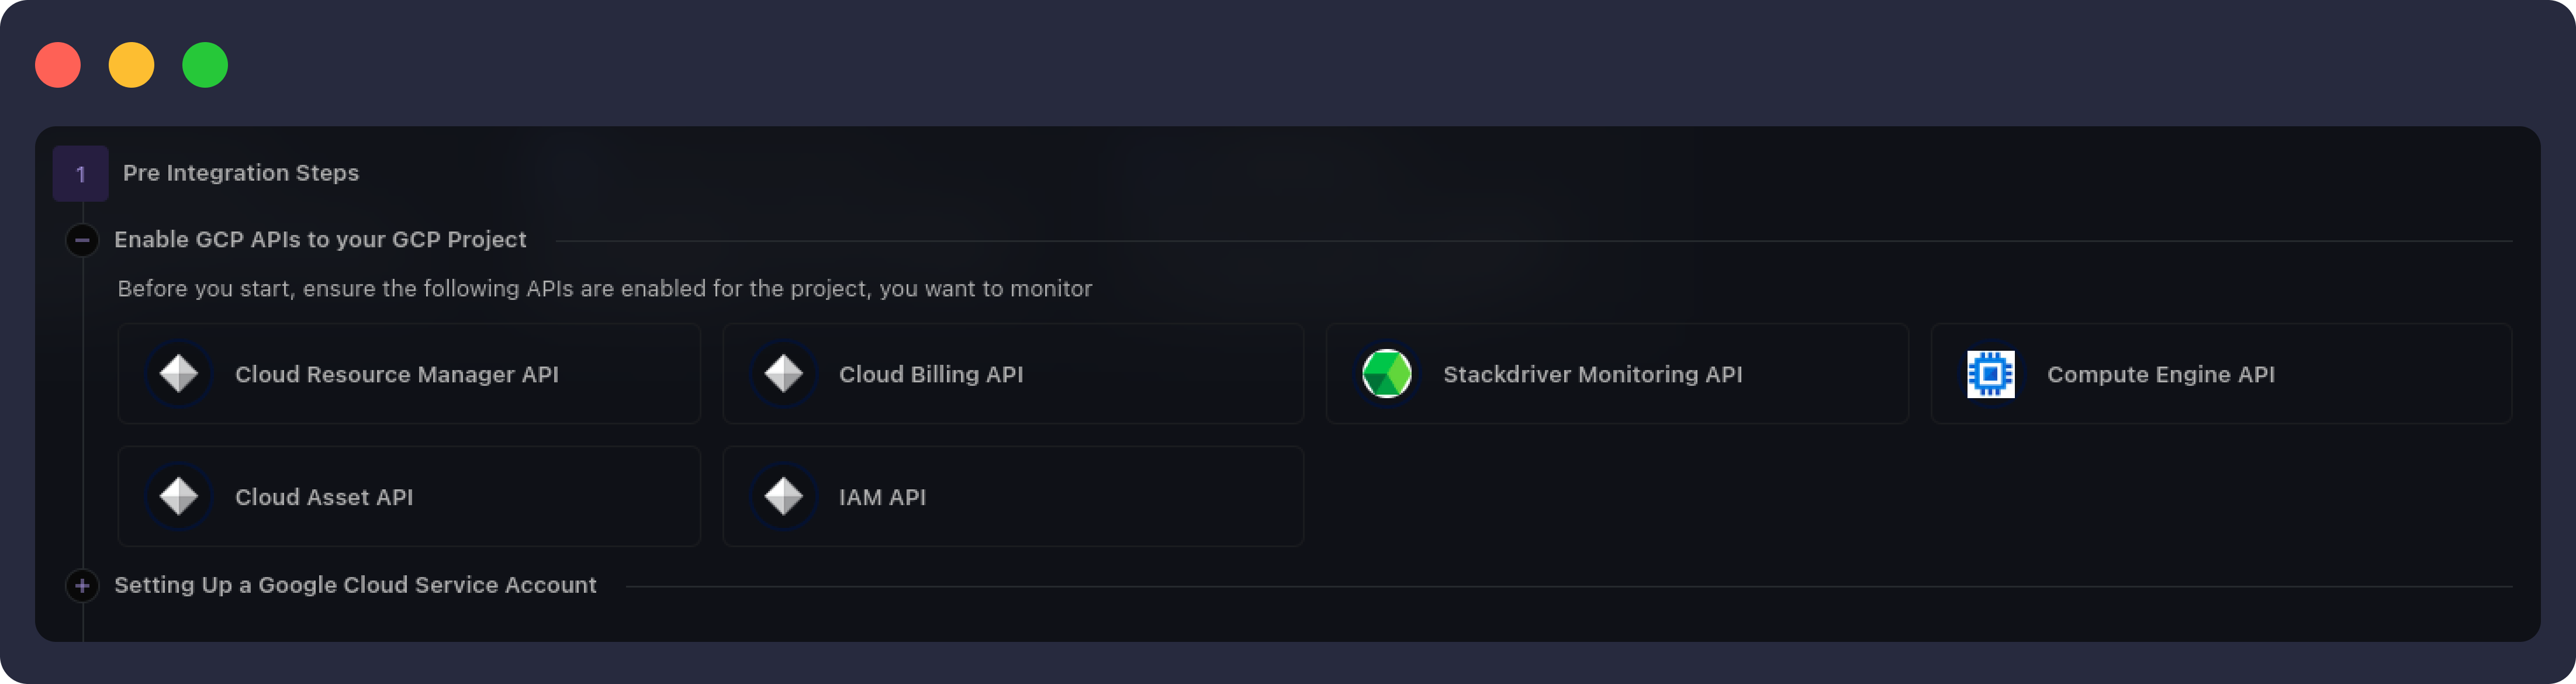This screenshot has height=684, width=2576.
Task: Click the green traffic light button
Action: pyautogui.click(x=206, y=64)
